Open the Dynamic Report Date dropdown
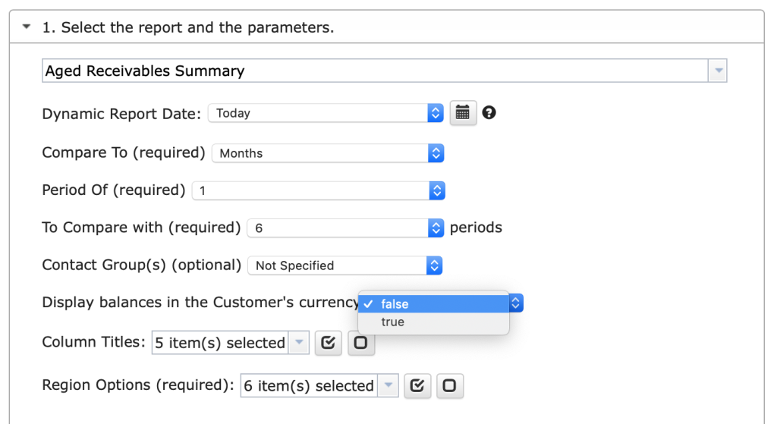The width and height of the screenshot is (777, 424). click(326, 113)
